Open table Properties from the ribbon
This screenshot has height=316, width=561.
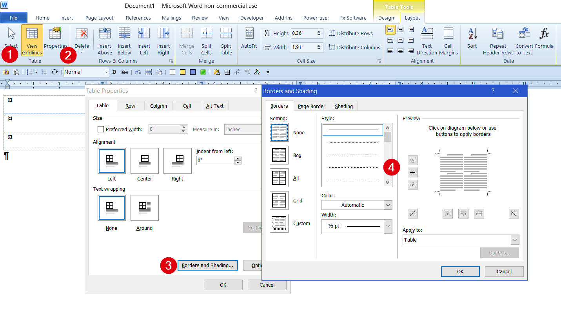point(56,38)
